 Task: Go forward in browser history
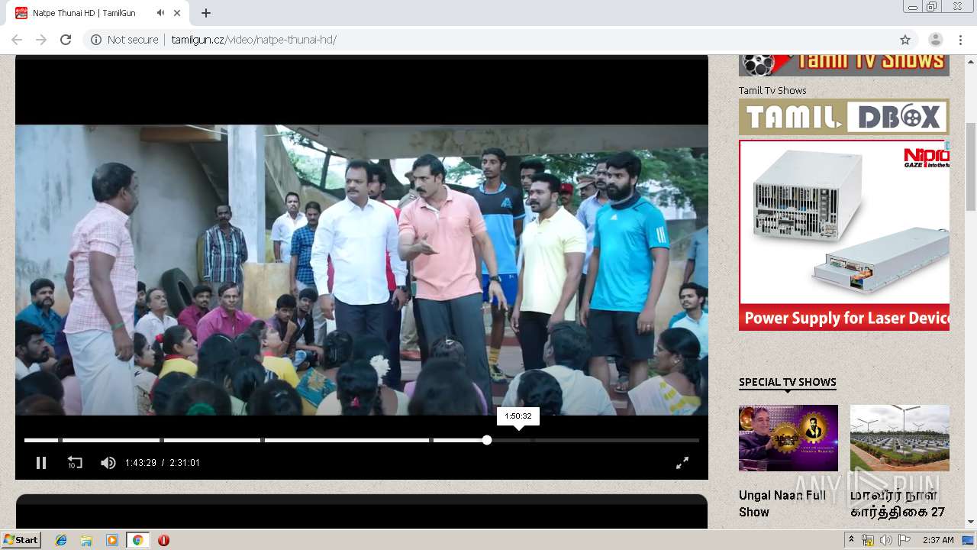pyautogui.click(x=41, y=40)
